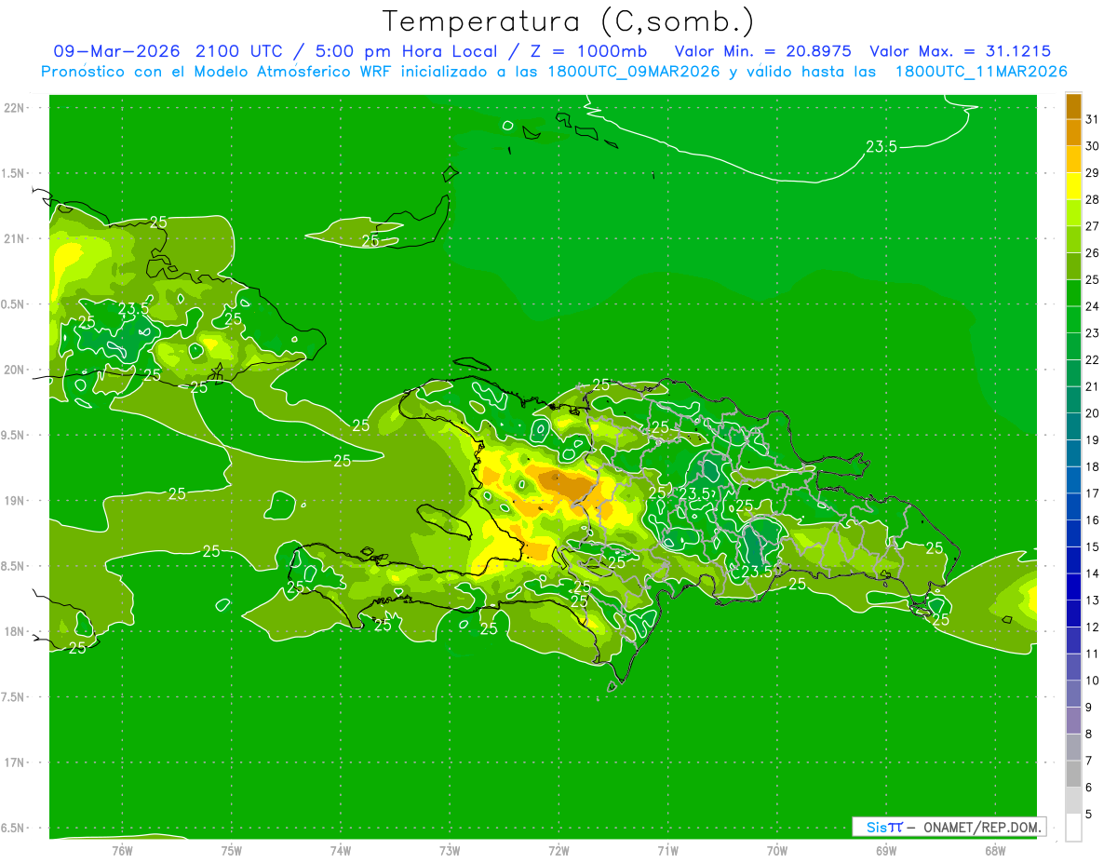
Task: Click the latitude axis label '19N'
Action: [x=13, y=501]
